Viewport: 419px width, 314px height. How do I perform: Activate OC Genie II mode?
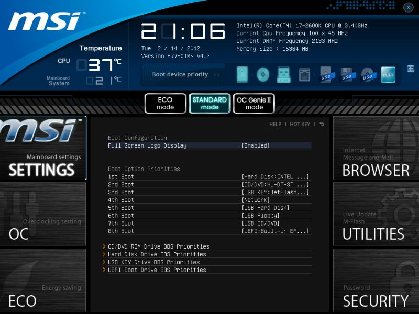click(x=254, y=103)
